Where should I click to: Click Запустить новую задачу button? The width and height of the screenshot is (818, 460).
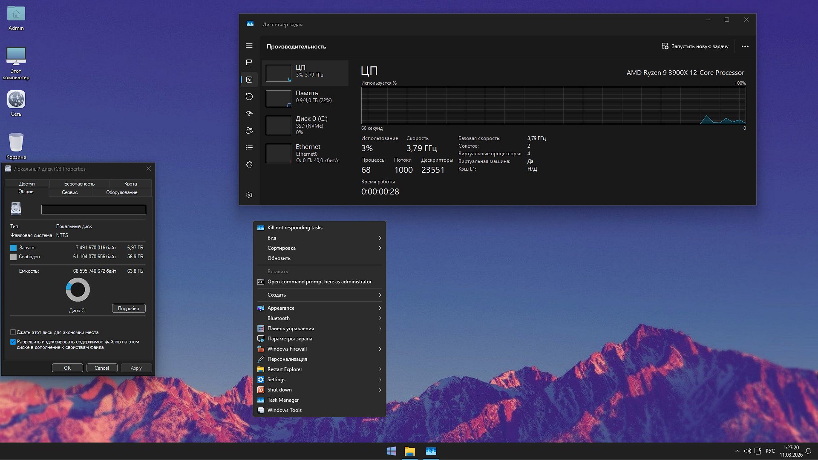(x=695, y=46)
